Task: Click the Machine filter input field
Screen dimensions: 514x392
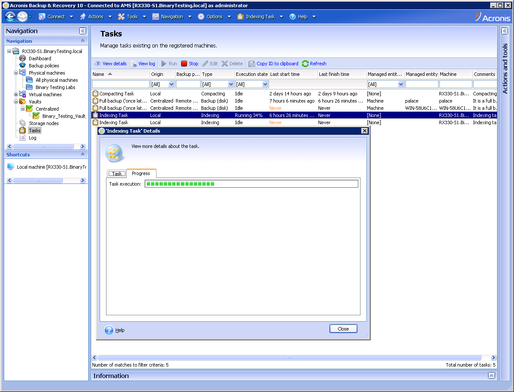Action: 455,84
